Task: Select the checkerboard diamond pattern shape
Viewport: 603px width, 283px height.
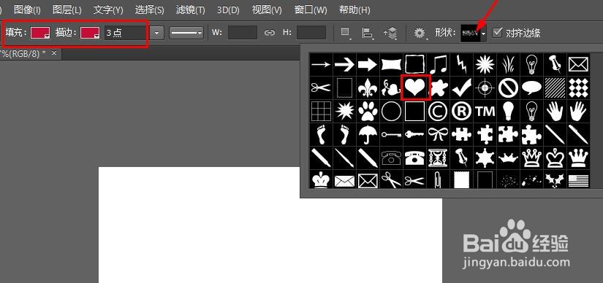Action: (x=579, y=88)
